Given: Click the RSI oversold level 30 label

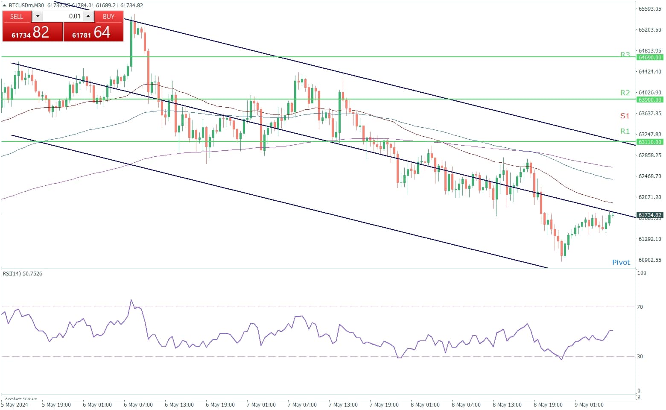Looking at the screenshot, I should (x=640, y=356).
